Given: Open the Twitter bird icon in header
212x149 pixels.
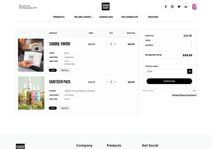Looking at the screenshot, I should pyautogui.click(x=179, y=7).
